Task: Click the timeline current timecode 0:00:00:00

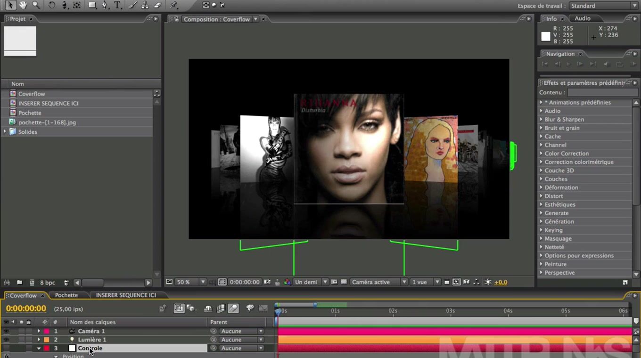Action: pyautogui.click(x=26, y=309)
